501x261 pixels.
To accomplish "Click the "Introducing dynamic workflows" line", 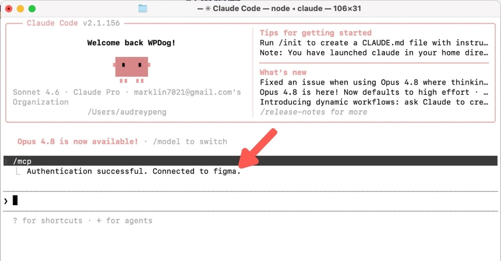I will tap(374, 102).
